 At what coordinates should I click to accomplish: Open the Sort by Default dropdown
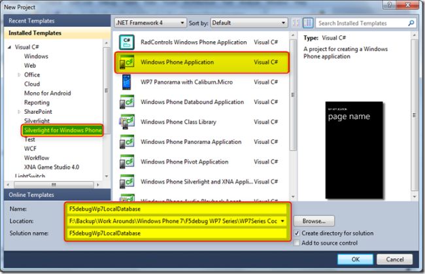coord(249,23)
